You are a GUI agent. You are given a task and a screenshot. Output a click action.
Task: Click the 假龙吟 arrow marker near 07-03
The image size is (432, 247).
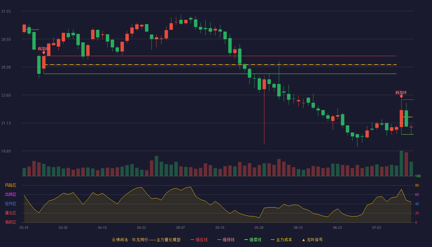click(401, 96)
